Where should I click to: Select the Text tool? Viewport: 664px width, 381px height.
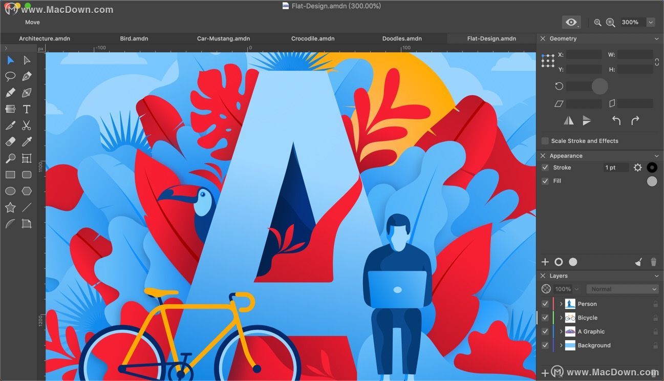pyautogui.click(x=27, y=109)
